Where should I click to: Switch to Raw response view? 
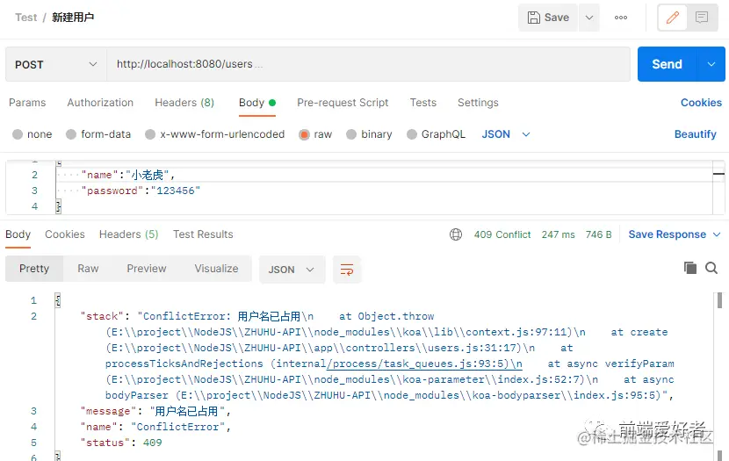tap(88, 269)
